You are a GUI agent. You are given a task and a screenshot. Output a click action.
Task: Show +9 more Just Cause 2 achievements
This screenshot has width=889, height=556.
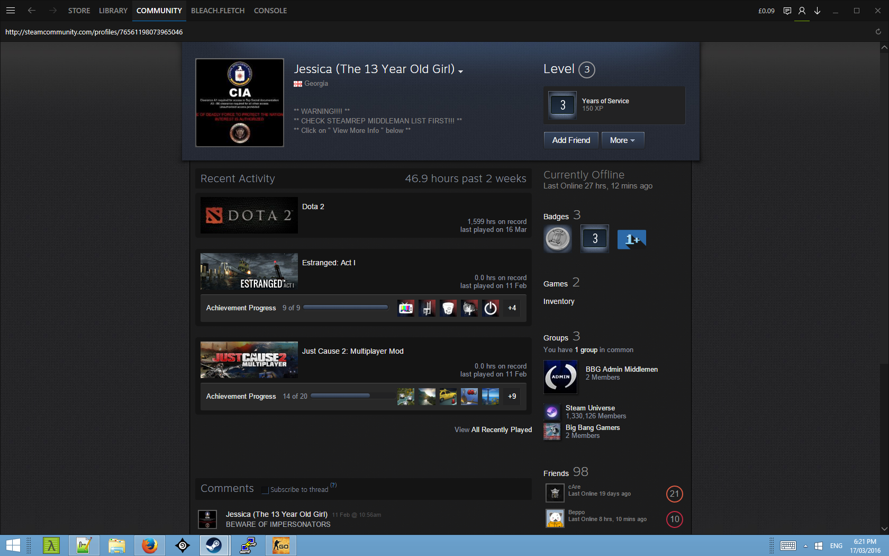[x=512, y=397]
